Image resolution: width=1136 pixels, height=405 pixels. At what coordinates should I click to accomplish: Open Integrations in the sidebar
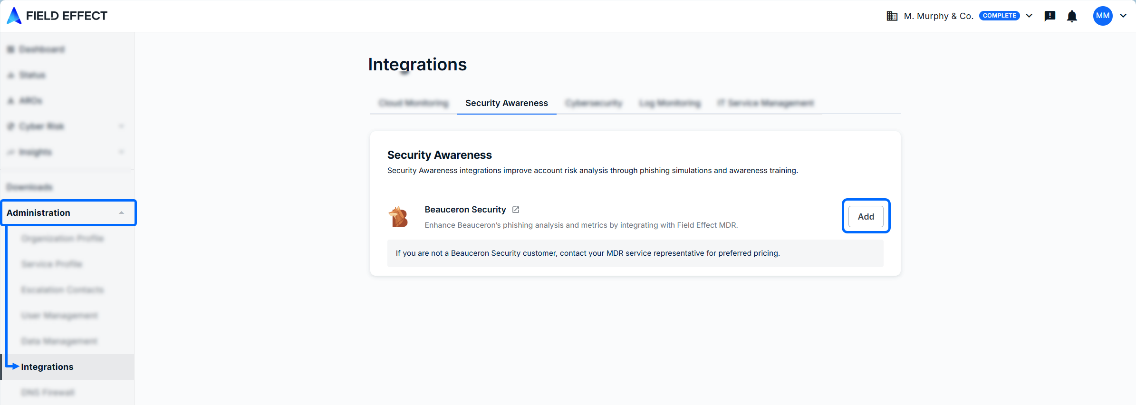[x=67, y=367]
